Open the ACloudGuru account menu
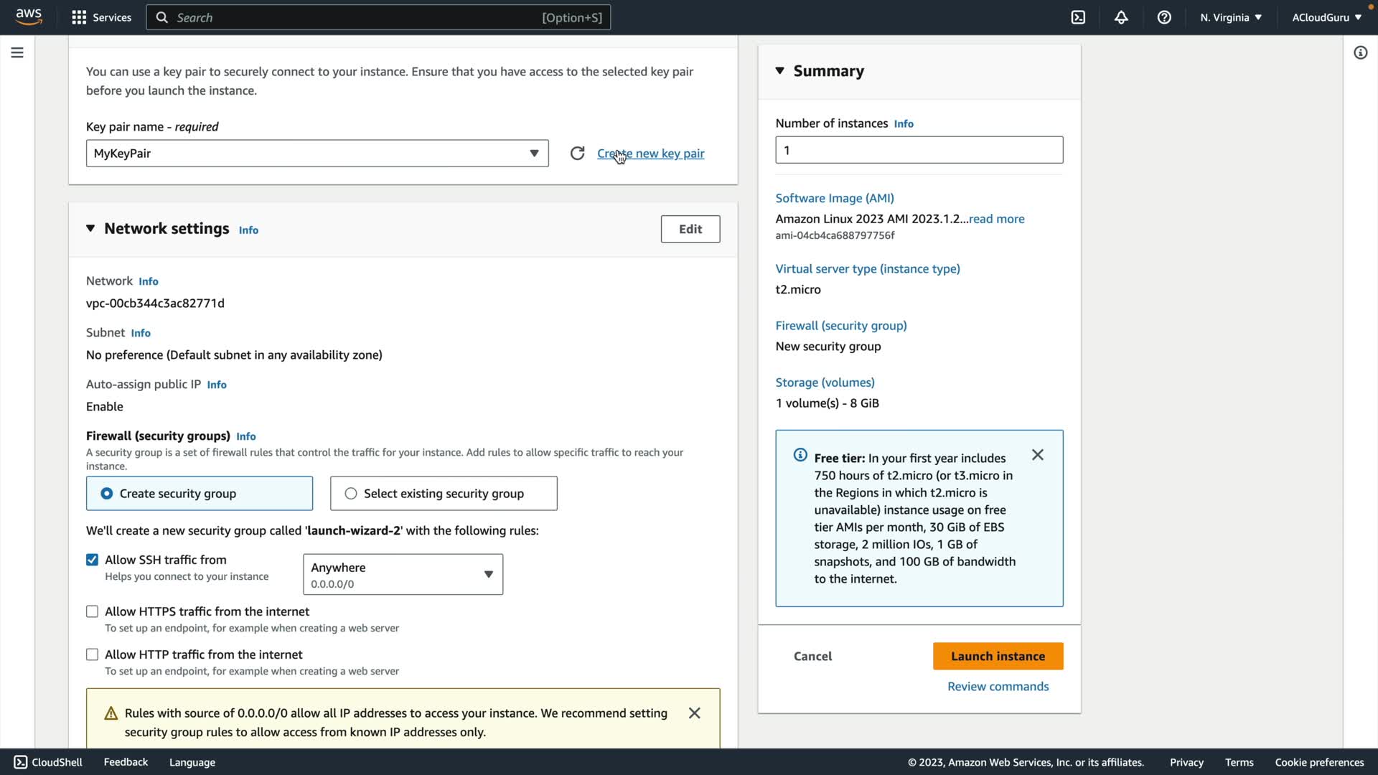The height and width of the screenshot is (775, 1378). point(1326,17)
